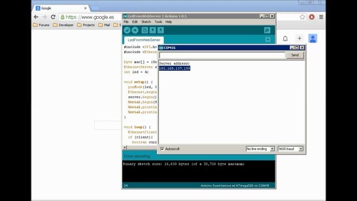
Task: Open Google notifications bell
Action: point(285,39)
